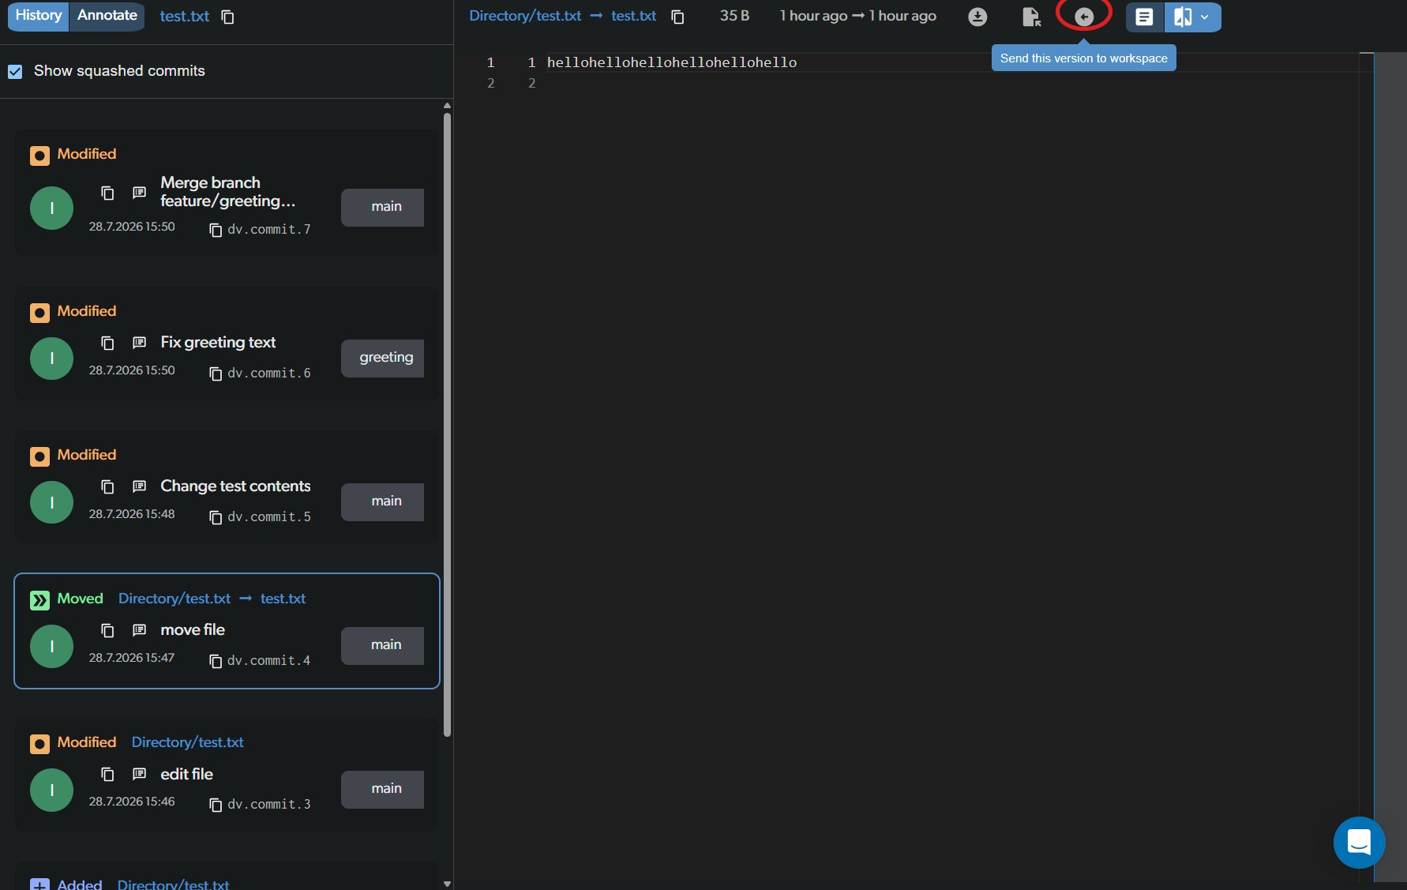Click main tag on edit file commit

pyautogui.click(x=382, y=789)
